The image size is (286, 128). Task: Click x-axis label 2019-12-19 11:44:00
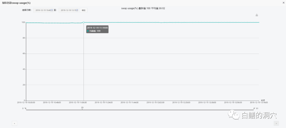(129, 103)
